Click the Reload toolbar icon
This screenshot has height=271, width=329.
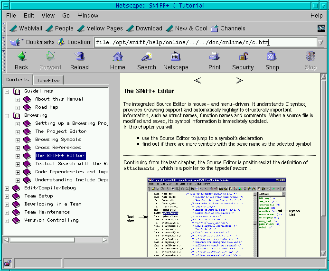coord(79,57)
